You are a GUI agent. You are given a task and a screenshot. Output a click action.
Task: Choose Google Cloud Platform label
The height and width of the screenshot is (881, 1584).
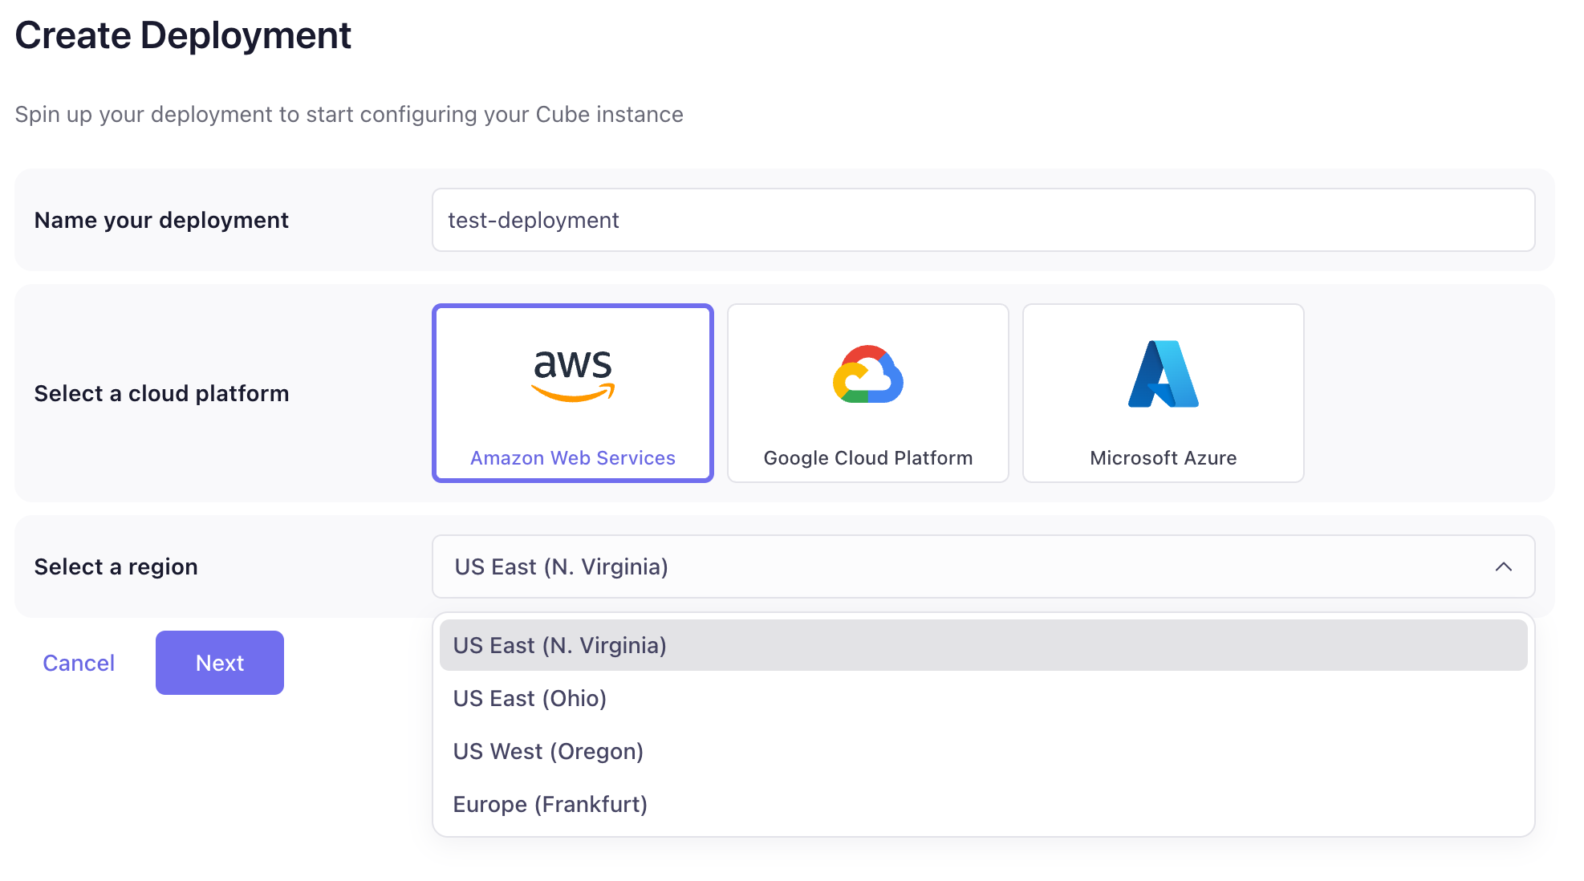coord(868,458)
